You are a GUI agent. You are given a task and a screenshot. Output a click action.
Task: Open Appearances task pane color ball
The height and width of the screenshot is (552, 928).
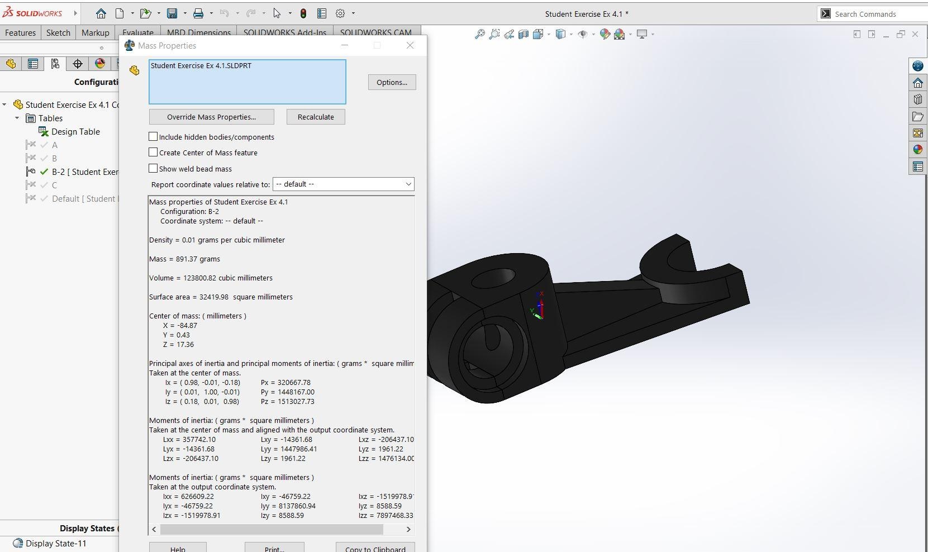click(918, 149)
